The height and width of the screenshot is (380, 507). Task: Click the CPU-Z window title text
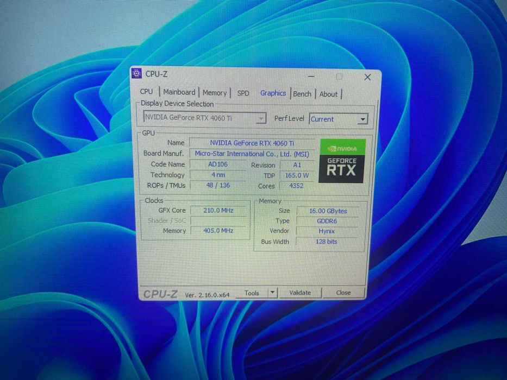tap(156, 74)
